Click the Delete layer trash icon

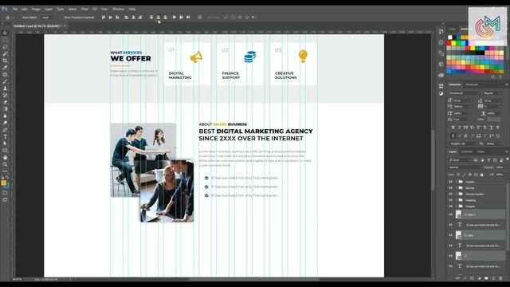pos(500,278)
